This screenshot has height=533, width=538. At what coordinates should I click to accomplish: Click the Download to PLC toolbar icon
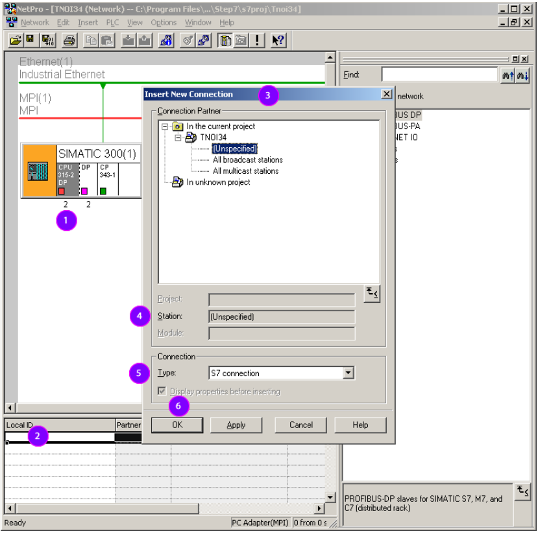coord(128,40)
